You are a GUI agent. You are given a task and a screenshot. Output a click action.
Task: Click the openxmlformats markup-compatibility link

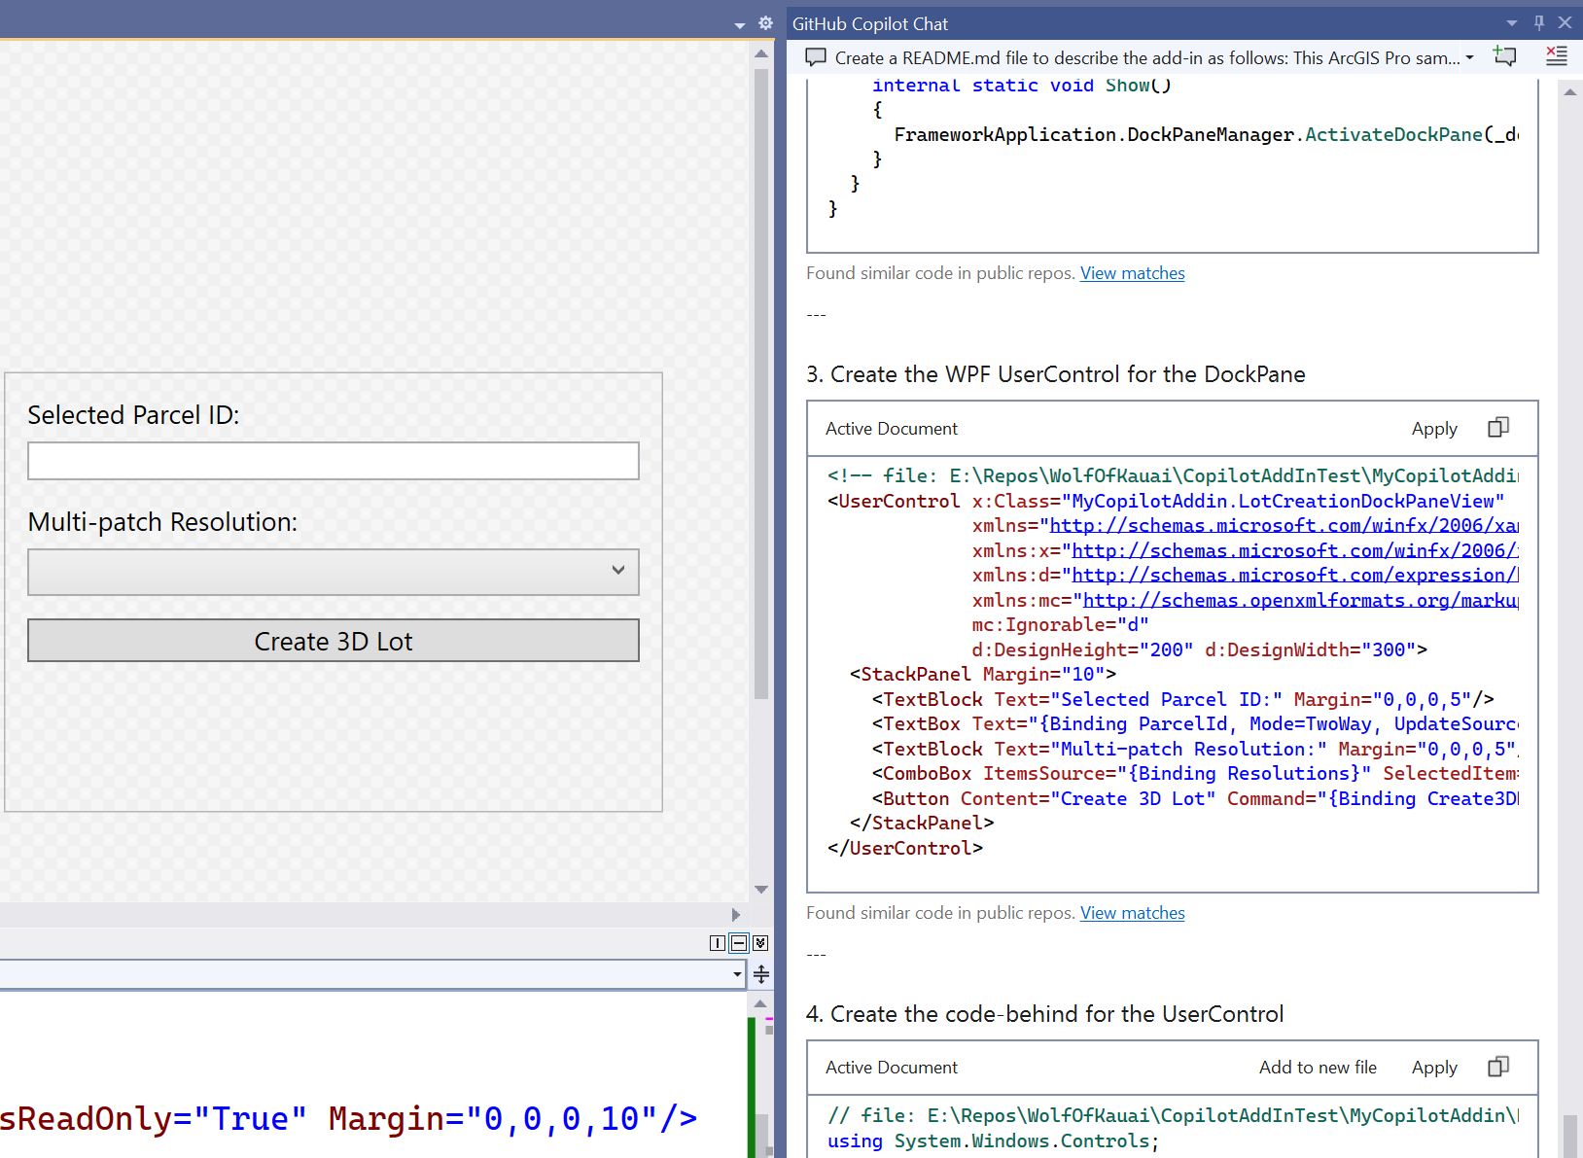[1300, 601]
